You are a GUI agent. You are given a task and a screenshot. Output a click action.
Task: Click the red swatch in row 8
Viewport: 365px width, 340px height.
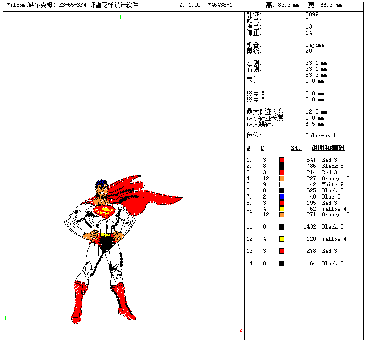(x=282, y=203)
